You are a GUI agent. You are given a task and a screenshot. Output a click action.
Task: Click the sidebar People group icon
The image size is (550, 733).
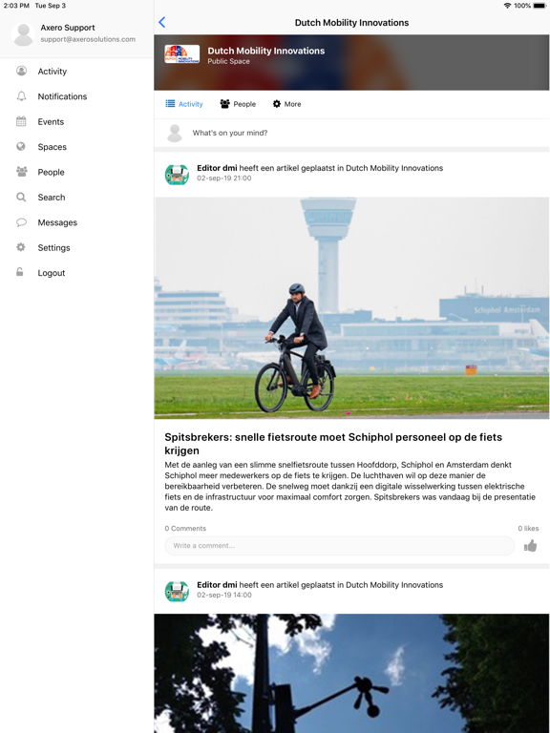[x=22, y=172]
